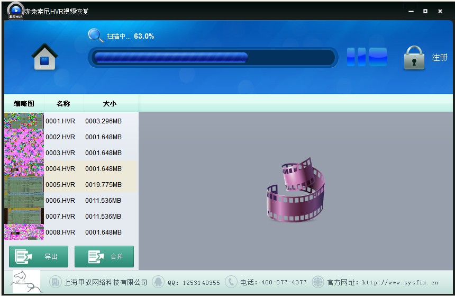
Task: Select file 0007.HVR
Action: click(60, 217)
